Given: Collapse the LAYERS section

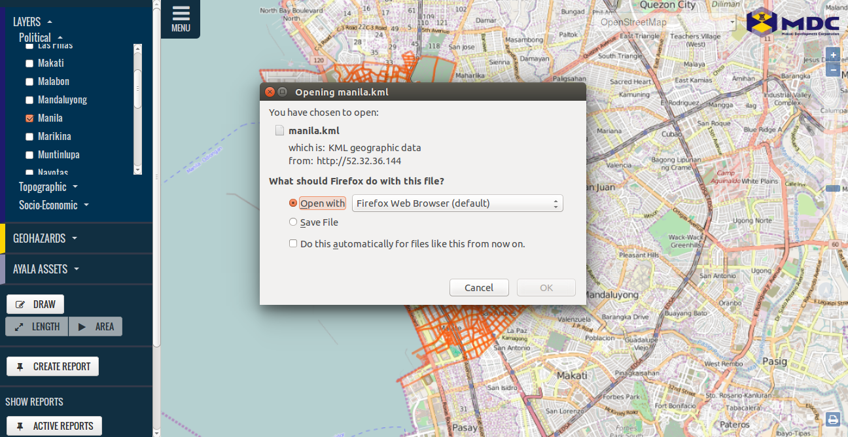Looking at the screenshot, I should click(x=33, y=22).
